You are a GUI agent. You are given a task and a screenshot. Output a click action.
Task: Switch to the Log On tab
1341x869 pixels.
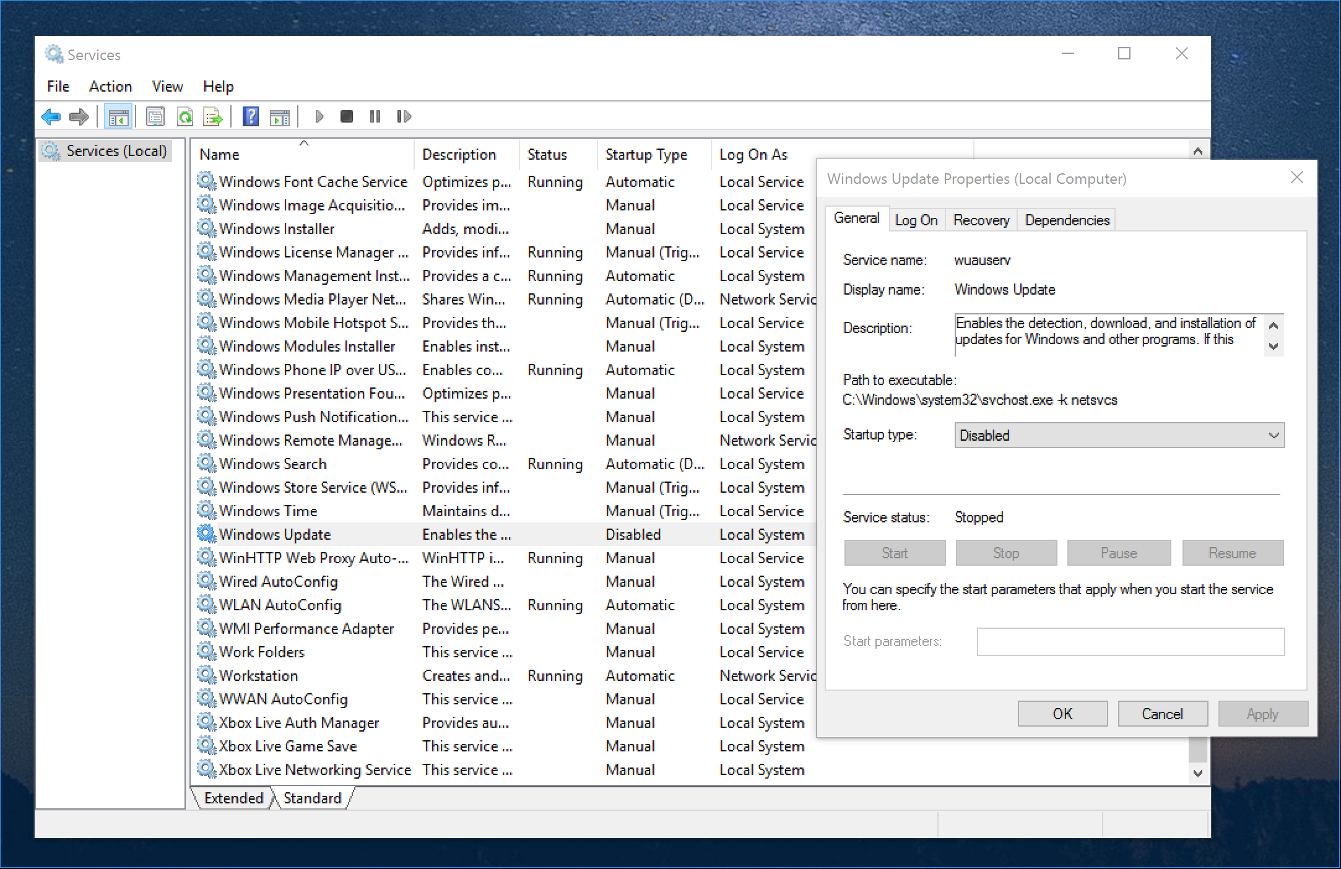point(916,220)
